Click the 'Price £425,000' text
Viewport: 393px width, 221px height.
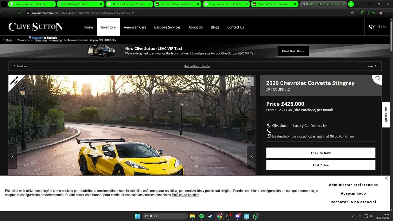285,104
